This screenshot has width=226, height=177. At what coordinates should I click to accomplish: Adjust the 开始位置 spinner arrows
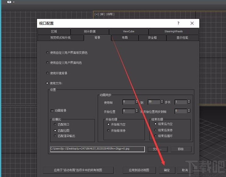click(x=137, y=111)
